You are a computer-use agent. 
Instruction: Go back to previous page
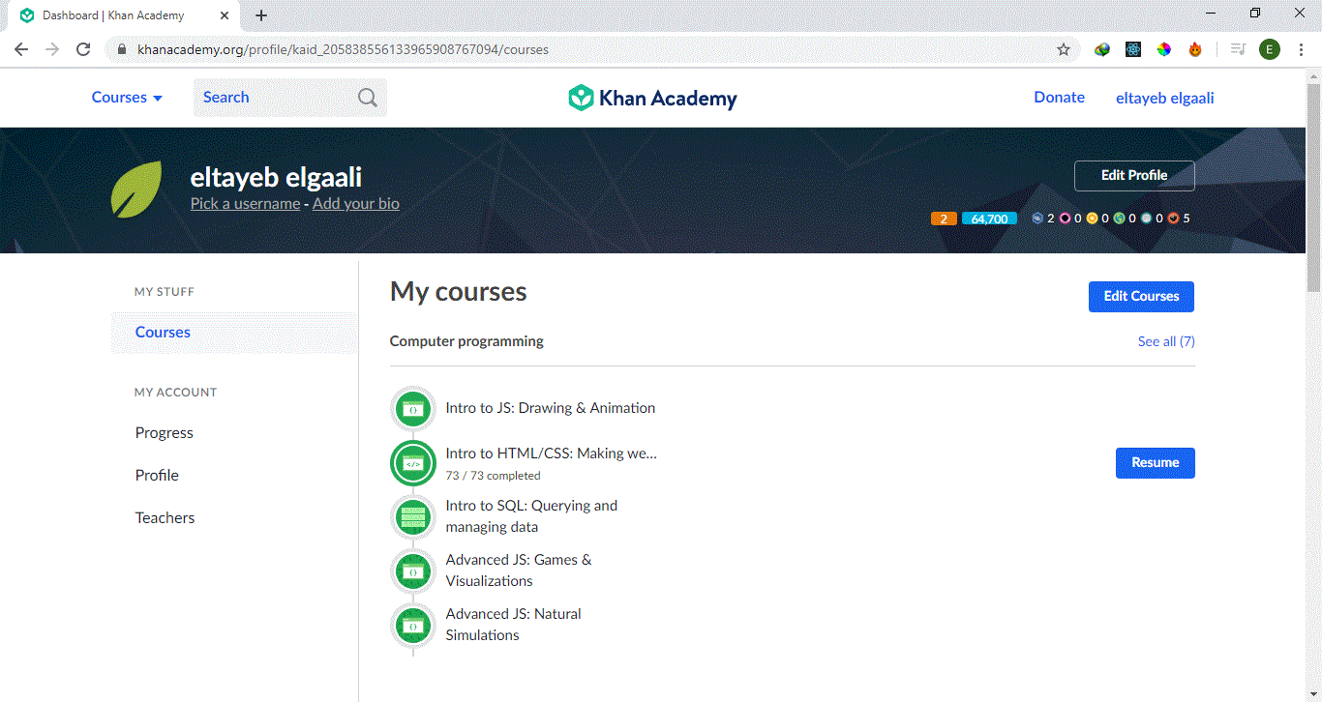[x=21, y=49]
